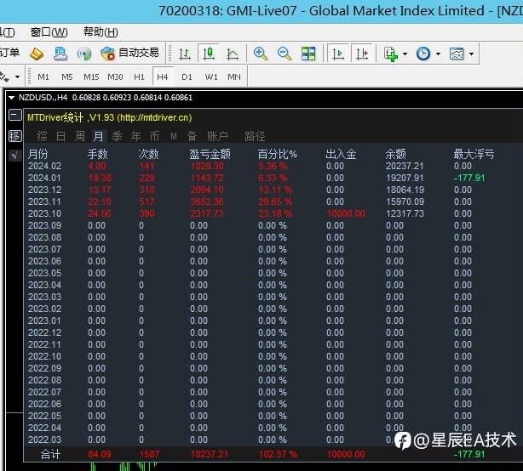Select the 2024.02 row

(x=273, y=166)
